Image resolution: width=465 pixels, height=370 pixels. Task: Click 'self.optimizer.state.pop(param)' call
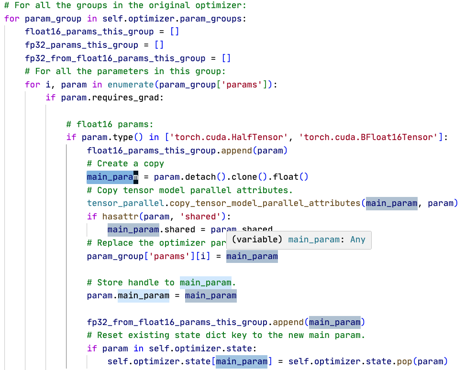point(368,362)
